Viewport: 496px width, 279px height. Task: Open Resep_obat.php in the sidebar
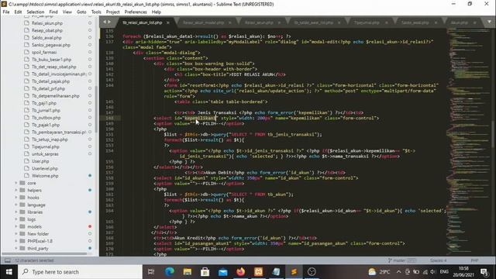47,31
